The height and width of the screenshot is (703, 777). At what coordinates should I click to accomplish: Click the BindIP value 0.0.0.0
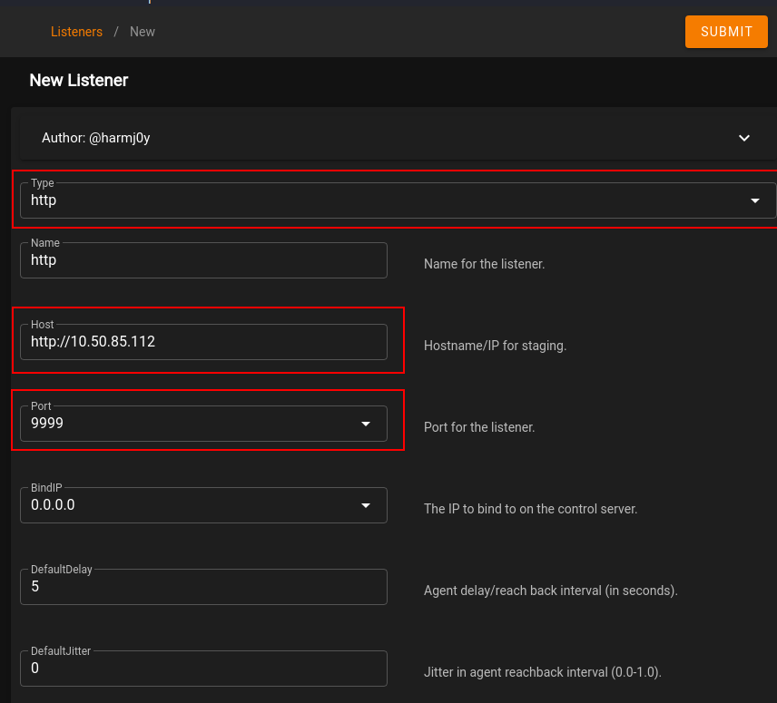pos(53,505)
